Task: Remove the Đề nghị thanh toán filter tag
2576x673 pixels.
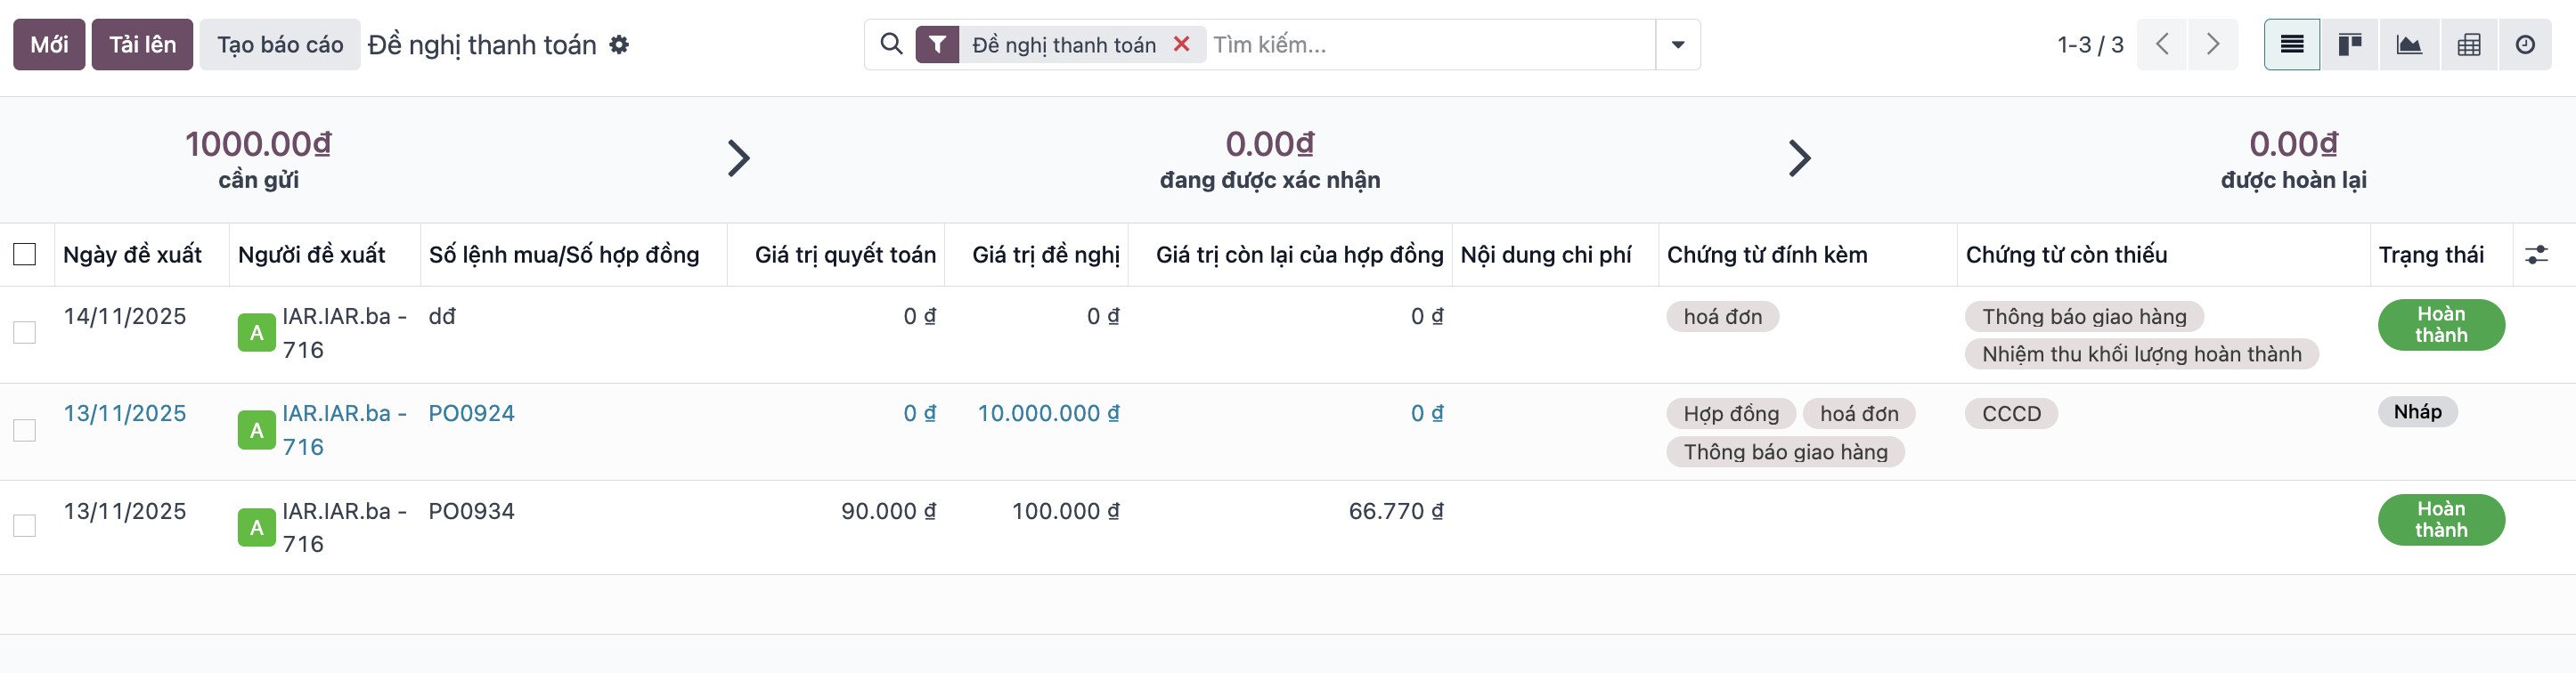Action: pos(1181,44)
